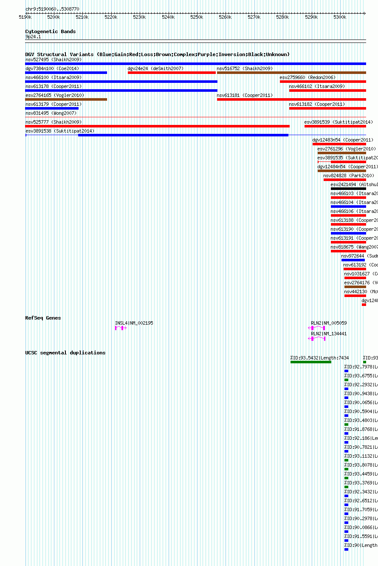Select nsv466102 (Itsara2009) variant label
The height and width of the screenshot is (566, 378).
317,86
